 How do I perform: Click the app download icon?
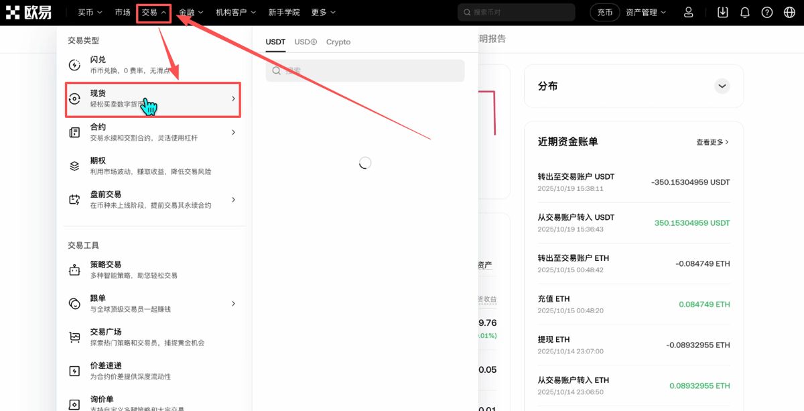pos(722,11)
